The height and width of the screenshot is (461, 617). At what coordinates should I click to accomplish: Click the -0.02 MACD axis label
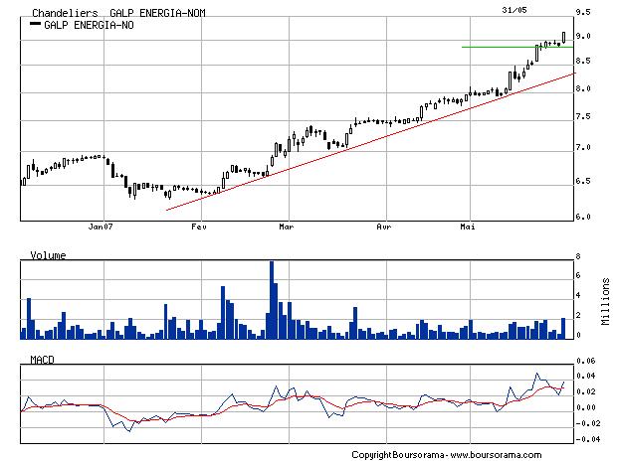[586, 423]
